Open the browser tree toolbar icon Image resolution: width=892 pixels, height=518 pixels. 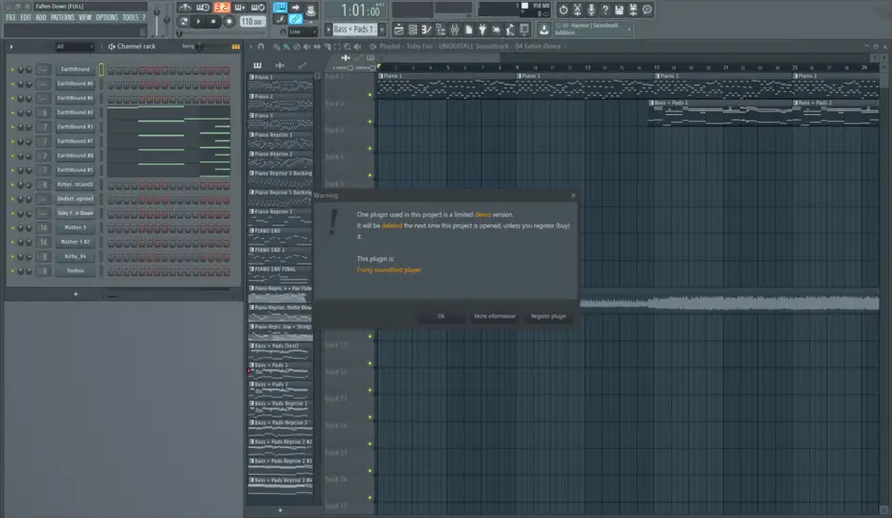441,30
